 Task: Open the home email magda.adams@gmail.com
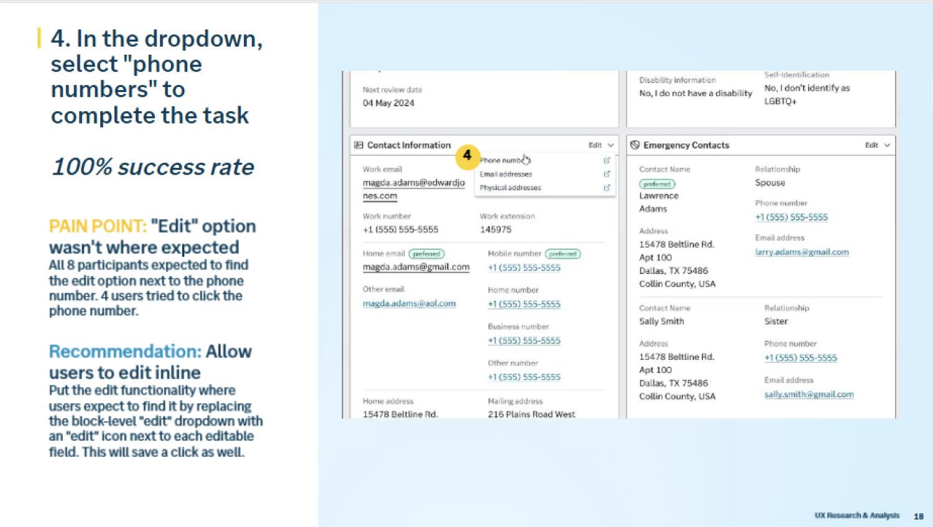pyautogui.click(x=416, y=267)
